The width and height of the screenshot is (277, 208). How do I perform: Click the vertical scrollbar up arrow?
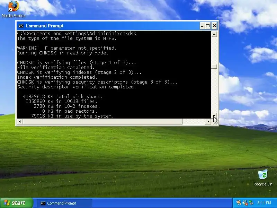click(x=214, y=34)
